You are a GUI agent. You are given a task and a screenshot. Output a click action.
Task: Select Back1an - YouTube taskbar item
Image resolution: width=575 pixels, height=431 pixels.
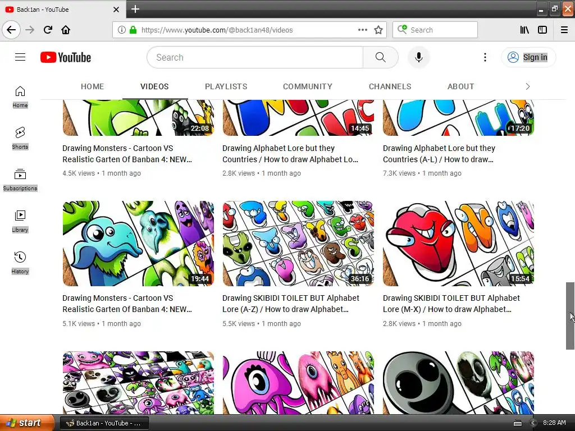[x=104, y=423]
